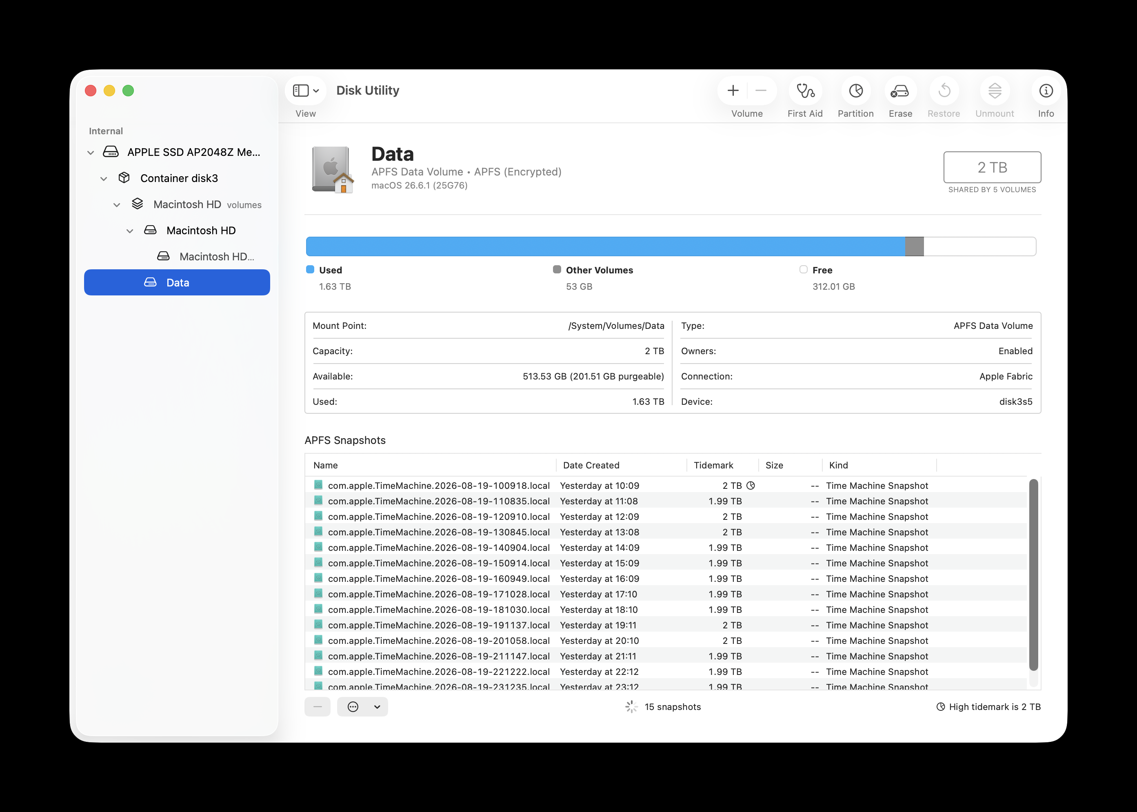Image resolution: width=1137 pixels, height=812 pixels.
Task: Sort snapshots by Date Created column
Action: 621,465
